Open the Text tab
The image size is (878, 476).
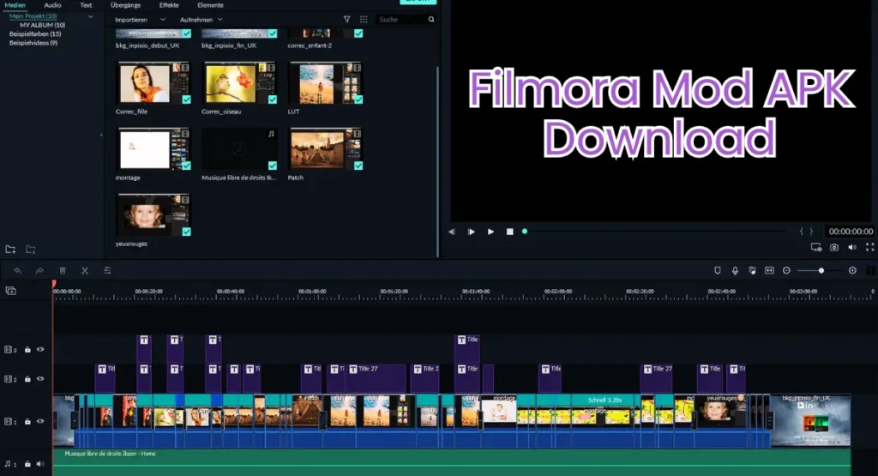click(86, 5)
